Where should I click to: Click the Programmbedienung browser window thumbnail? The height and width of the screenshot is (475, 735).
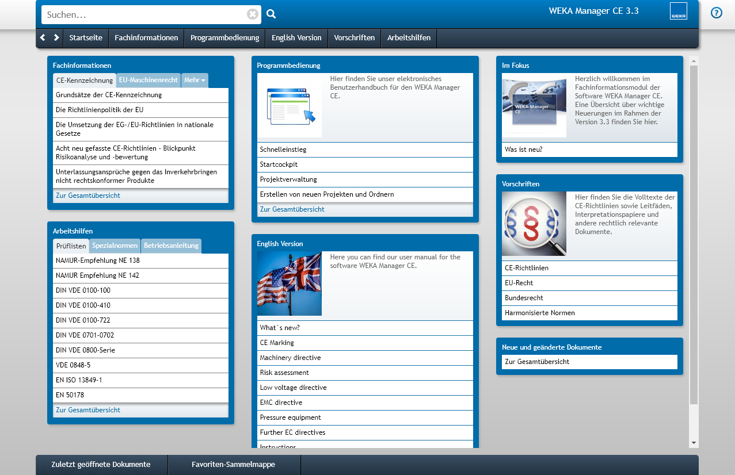290,105
